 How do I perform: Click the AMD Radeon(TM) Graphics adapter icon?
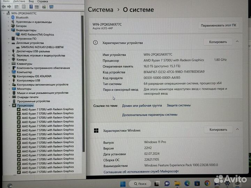pos(18,34)
